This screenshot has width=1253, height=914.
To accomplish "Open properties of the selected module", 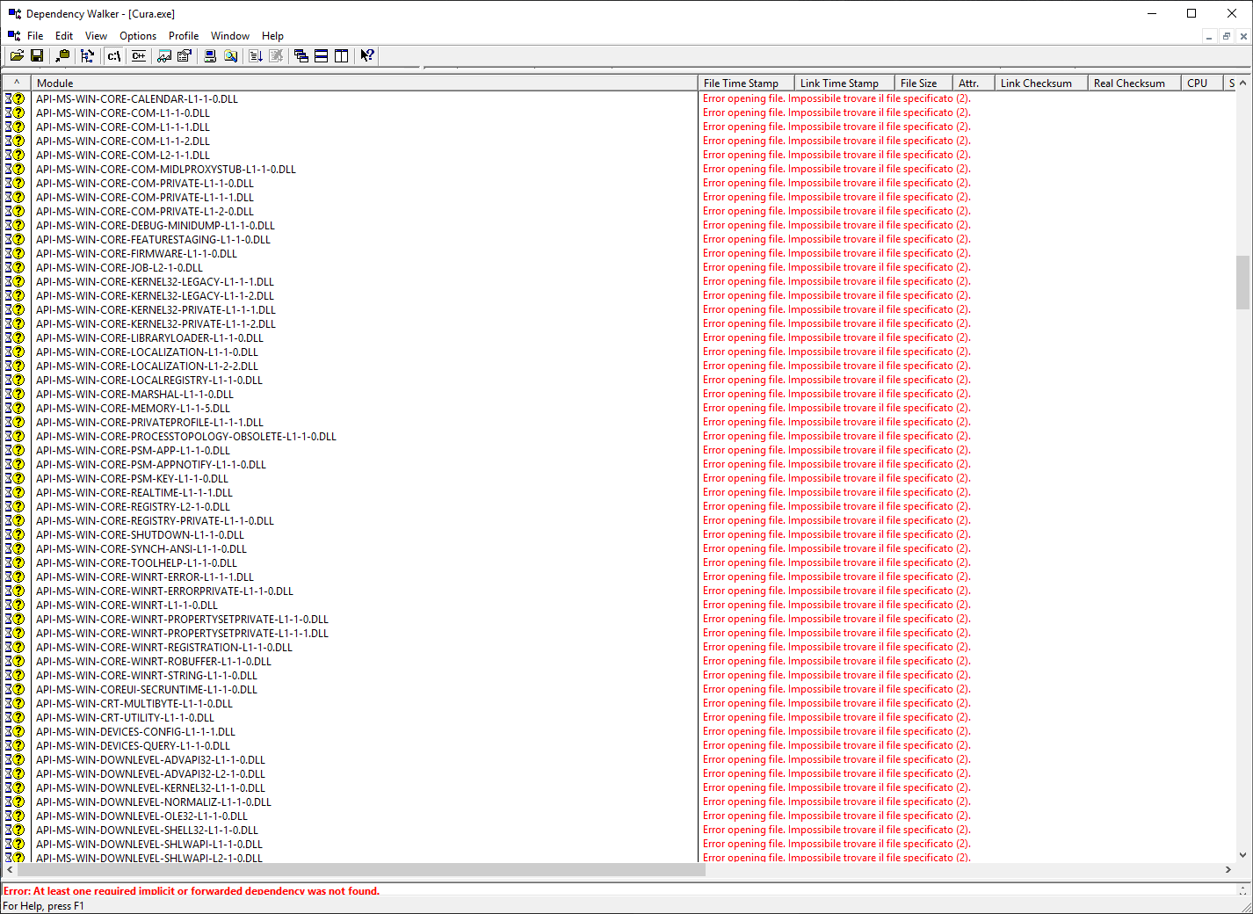I will 184,55.
